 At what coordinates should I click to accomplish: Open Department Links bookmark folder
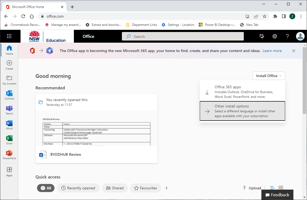click(x=141, y=25)
